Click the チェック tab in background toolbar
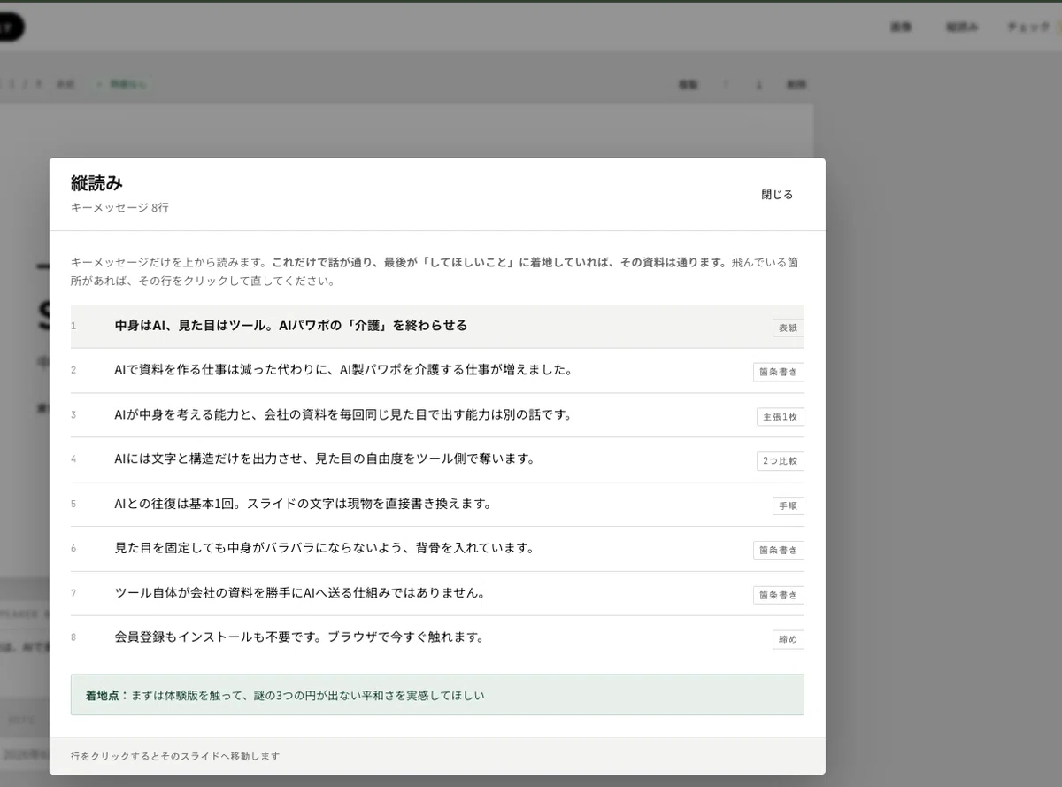This screenshot has height=787, width=1062. coord(1029,27)
